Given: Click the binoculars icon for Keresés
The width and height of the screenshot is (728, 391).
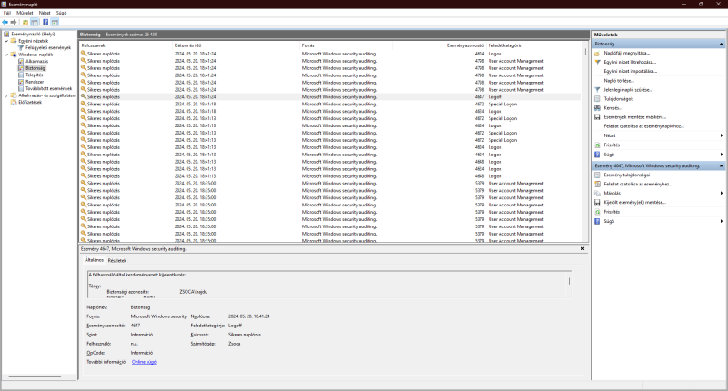Looking at the screenshot, I should [x=597, y=108].
